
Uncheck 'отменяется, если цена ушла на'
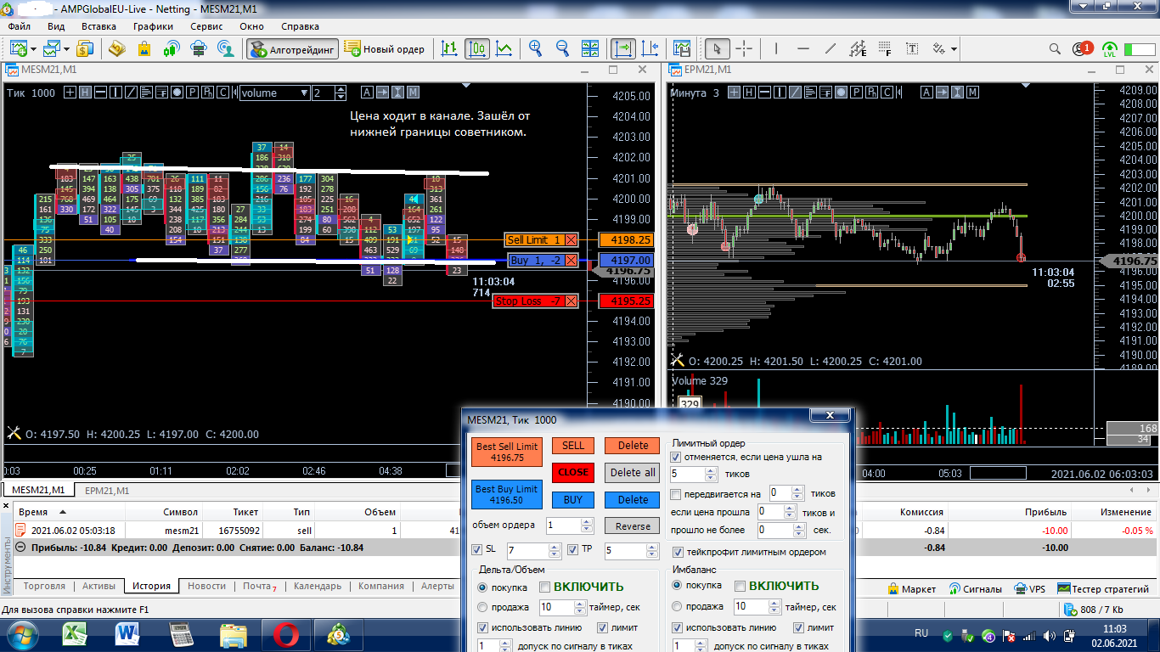coord(676,457)
